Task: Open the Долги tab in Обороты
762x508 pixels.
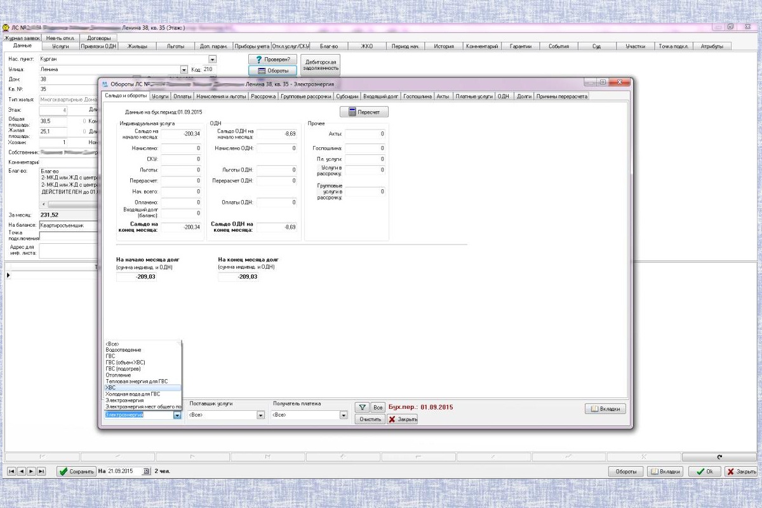Action: click(x=524, y=97)
